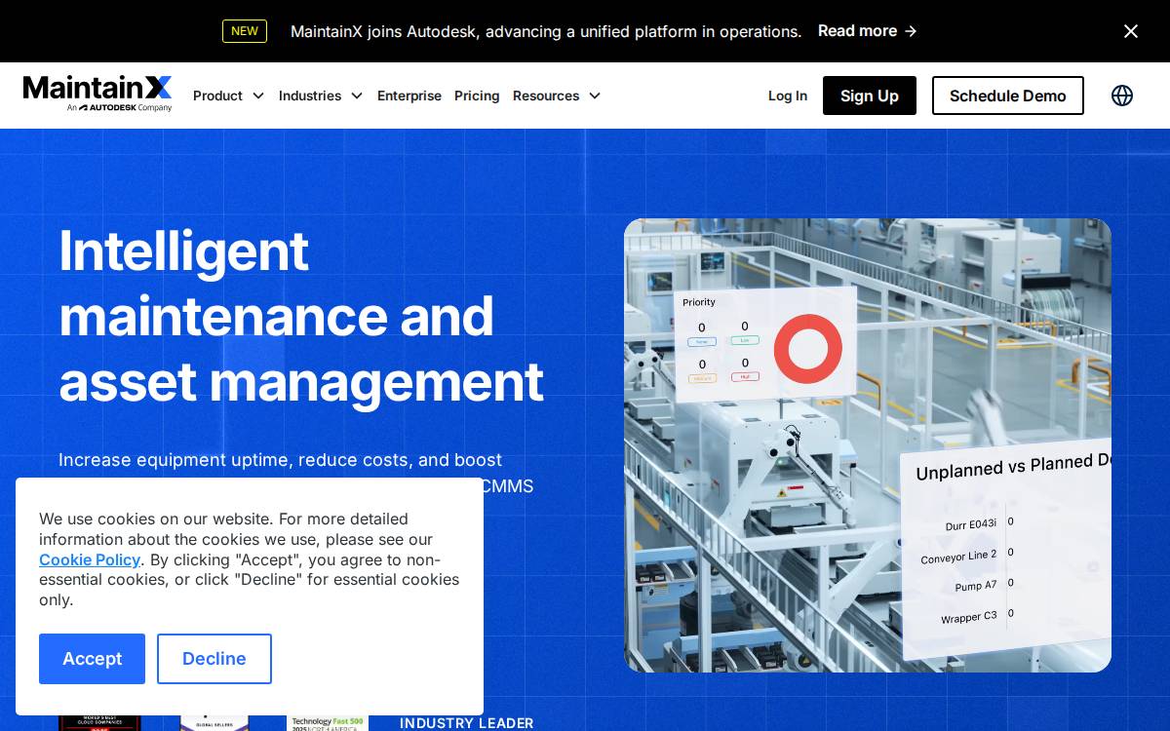Click the arrow next to Read more
1170x731 pixels.
pos(911,31)
